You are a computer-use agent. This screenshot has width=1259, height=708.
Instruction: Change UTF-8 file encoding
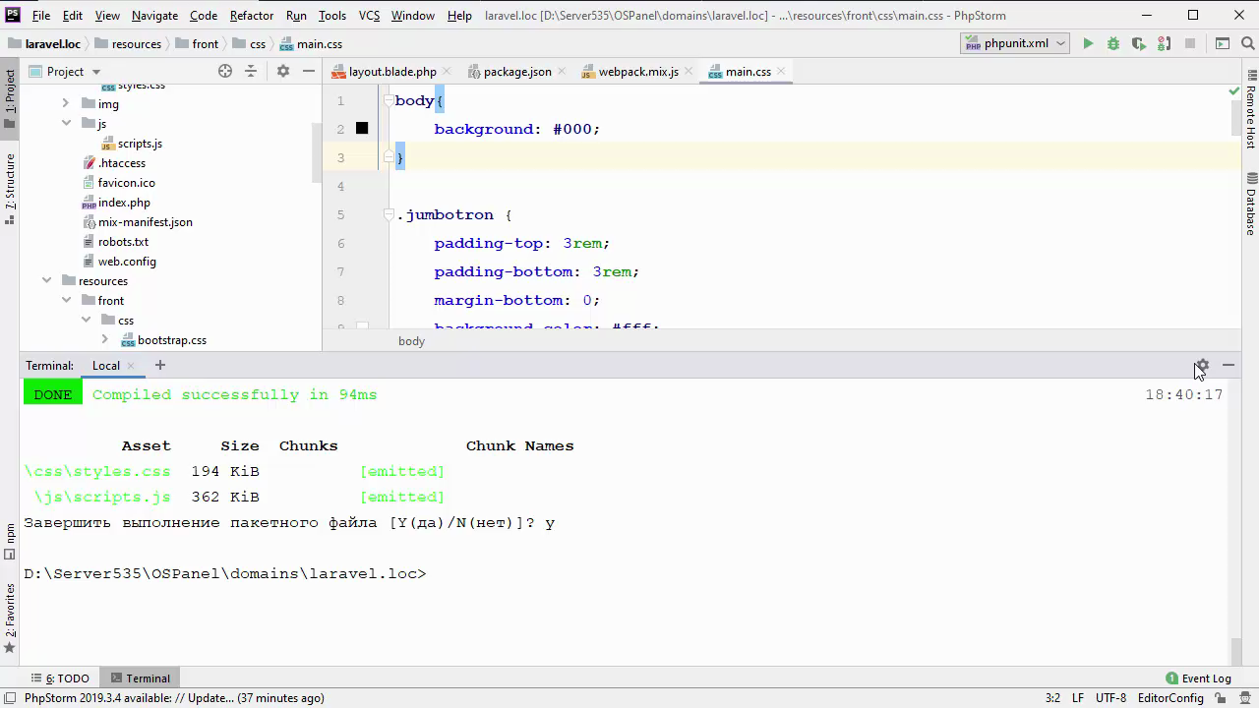[x=1110, y=698]
